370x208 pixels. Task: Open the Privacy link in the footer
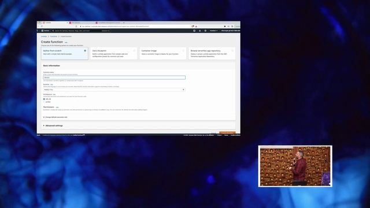click(x=220, y=135)
